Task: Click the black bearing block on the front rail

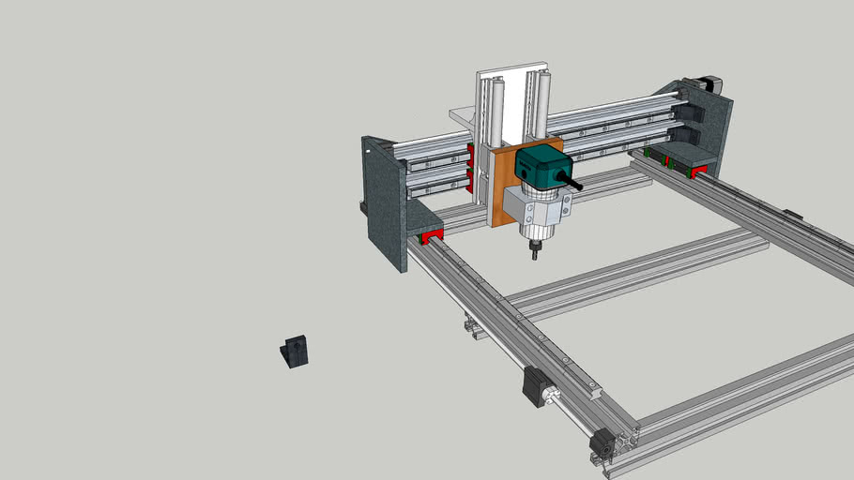Action: [x=535, y=386]
